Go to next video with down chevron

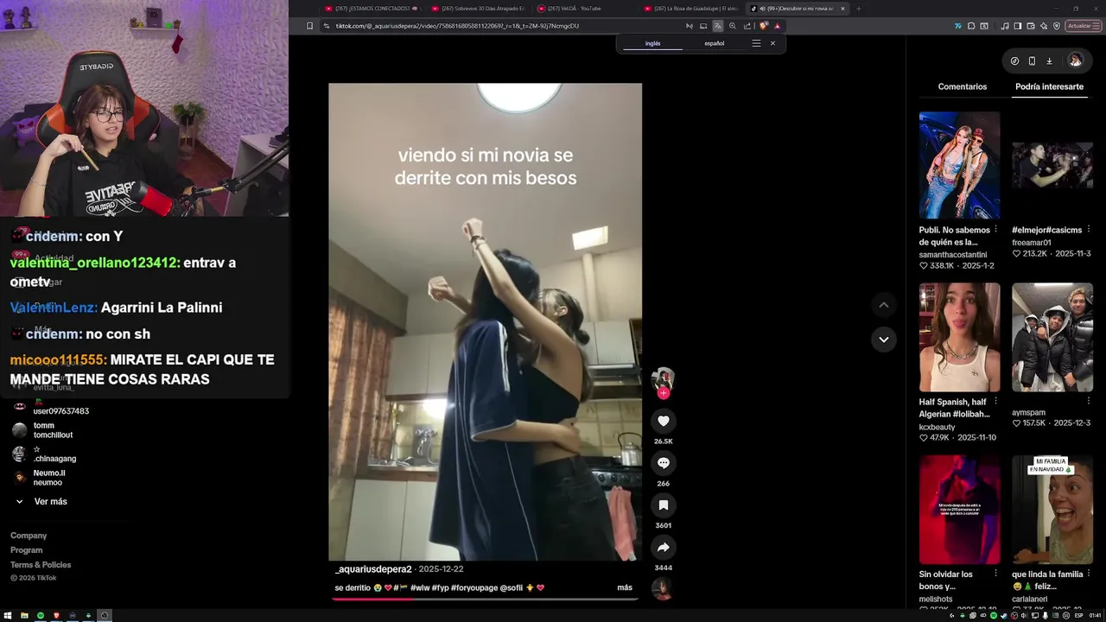pos(883,340)
